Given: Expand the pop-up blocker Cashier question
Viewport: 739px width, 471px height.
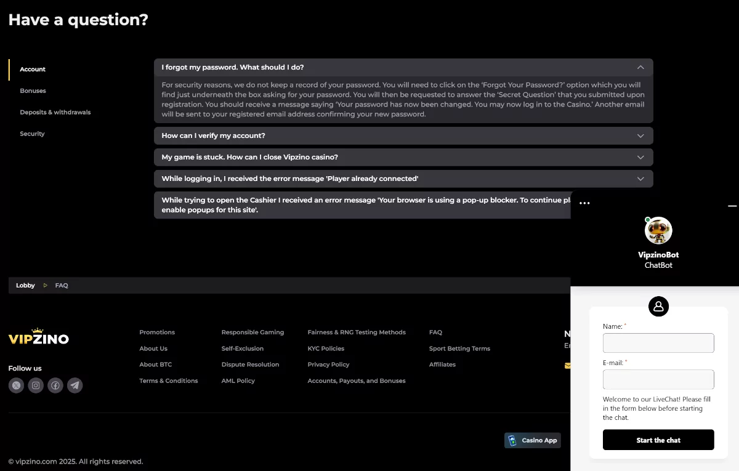Looking at the screenshot, I should (362, 205).
